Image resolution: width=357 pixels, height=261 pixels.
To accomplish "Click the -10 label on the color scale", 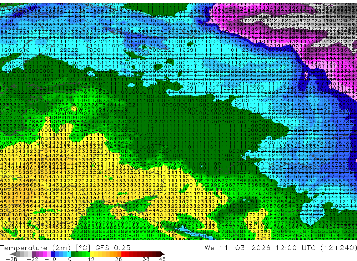I will [50, 259].
